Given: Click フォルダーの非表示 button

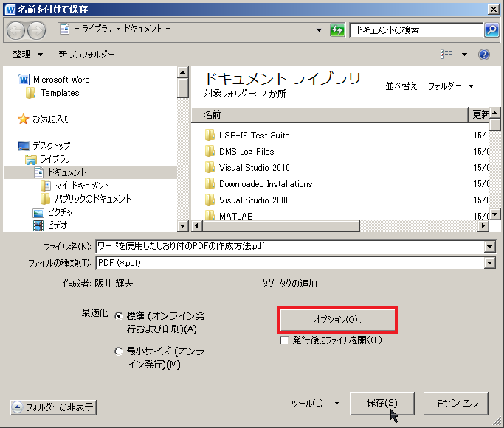Looking at the screenshot, I should coord(53,407).
